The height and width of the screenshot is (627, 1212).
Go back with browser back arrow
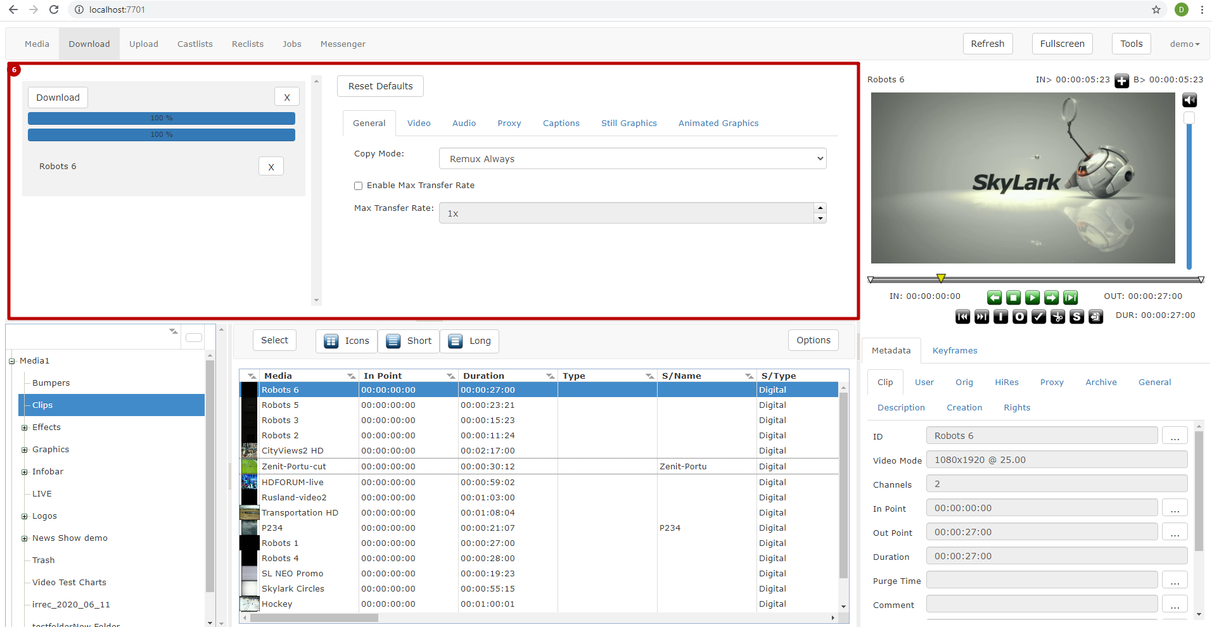coord(13,9)
